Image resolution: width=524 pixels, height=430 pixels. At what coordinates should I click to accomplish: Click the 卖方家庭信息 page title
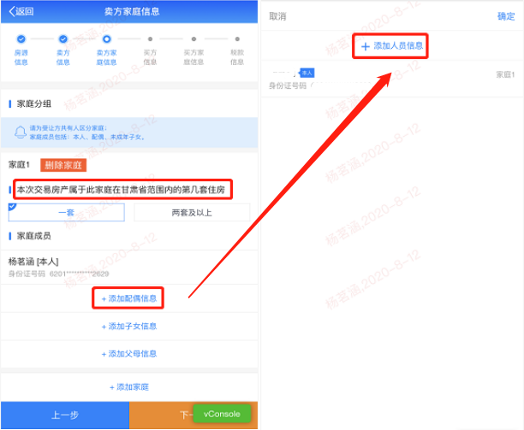[x=132, y=12]
